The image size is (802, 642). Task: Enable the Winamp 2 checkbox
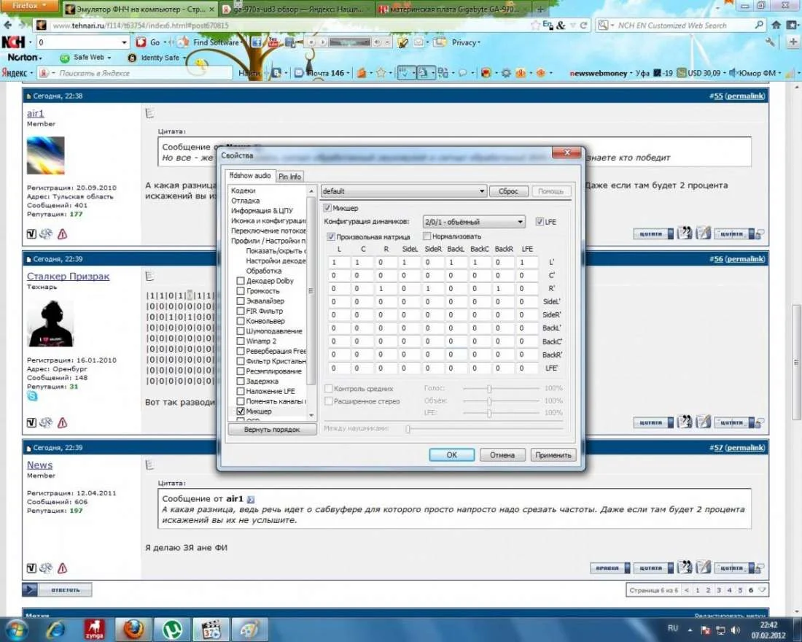pos(241,341)
